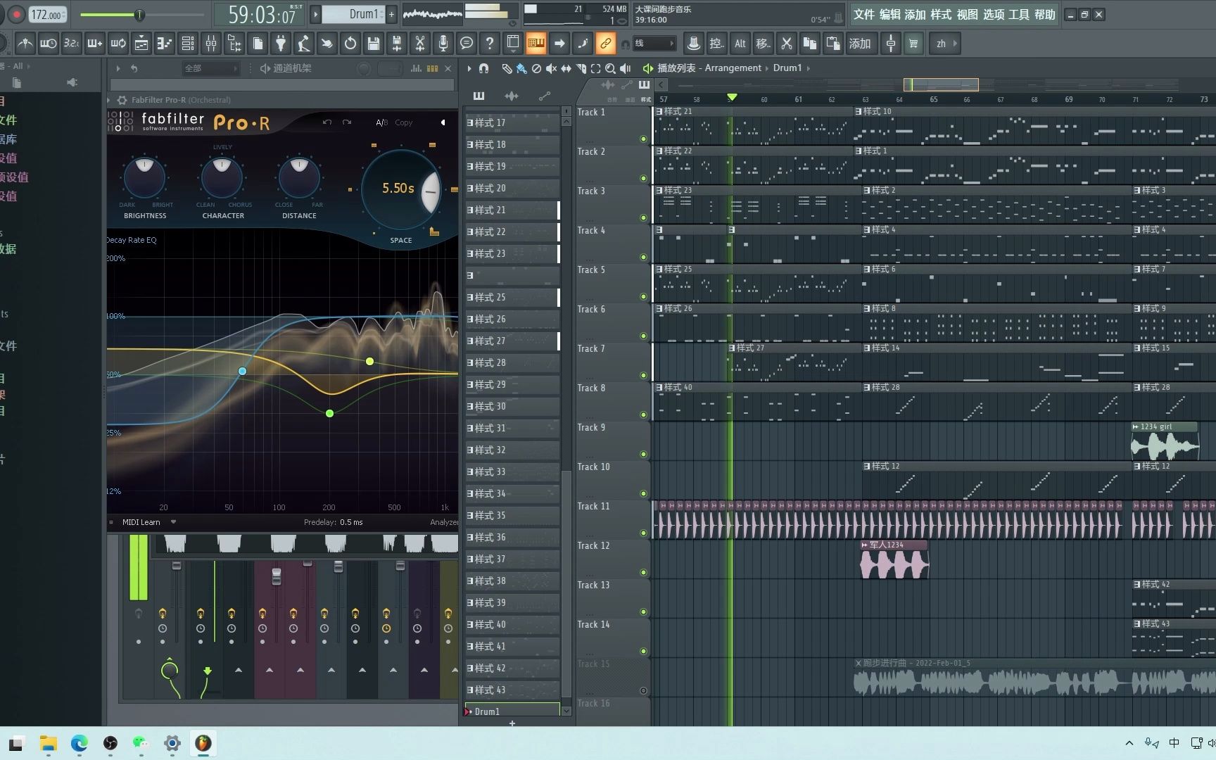The image size is (1216, 760).
Task: Select the delete tool in playlist toolbar
Action: click(x=536, y=68)
